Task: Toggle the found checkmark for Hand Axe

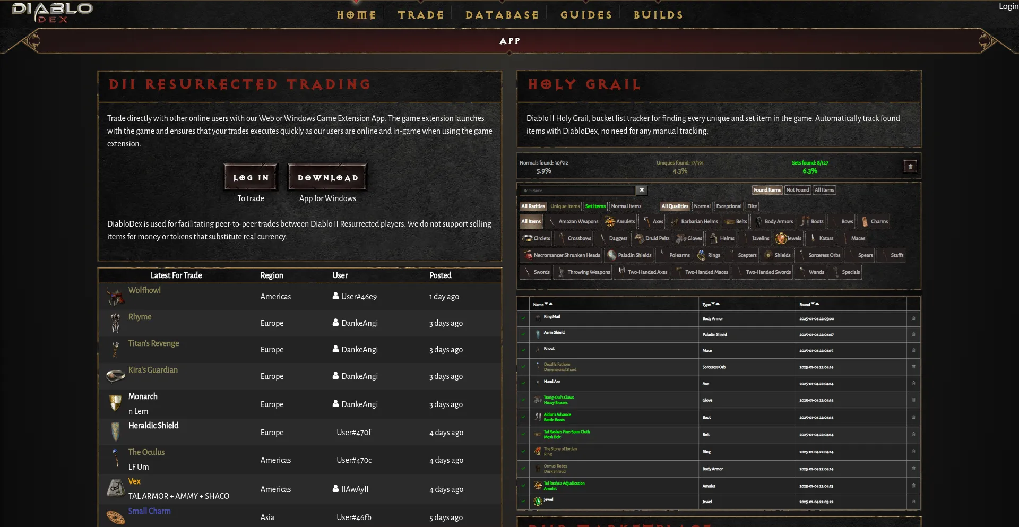Action: 523,383
